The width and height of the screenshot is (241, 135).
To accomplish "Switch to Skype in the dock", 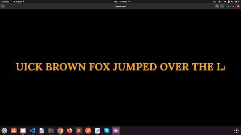I will [x=107, y=130].
